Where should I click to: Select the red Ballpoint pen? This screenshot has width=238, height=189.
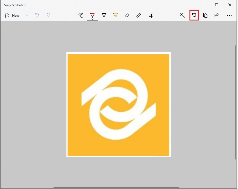point(92,15)
